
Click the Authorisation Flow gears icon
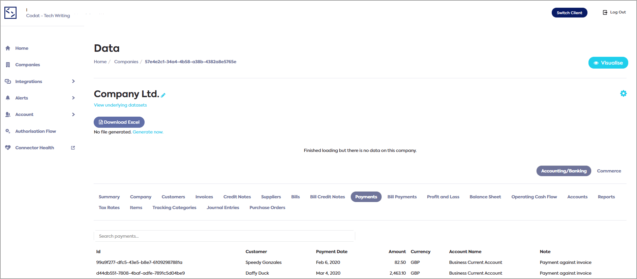(x=8, y=131)
